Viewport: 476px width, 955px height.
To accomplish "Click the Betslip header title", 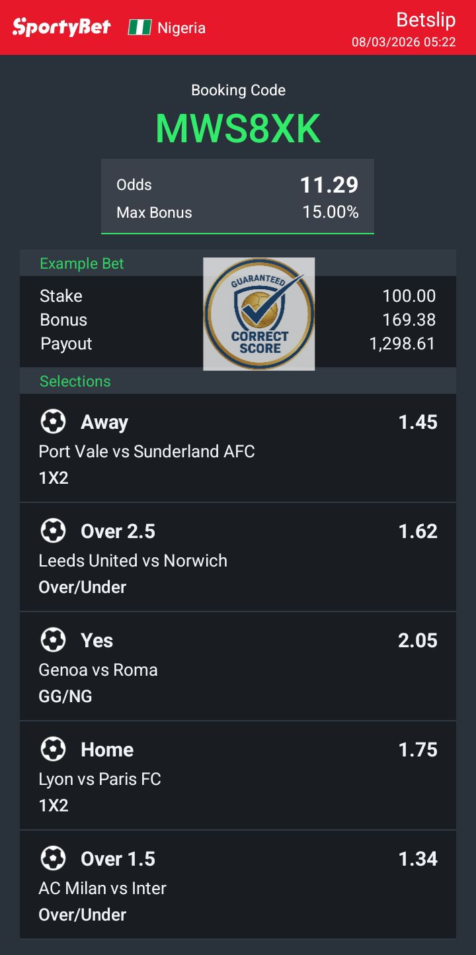I will [426, 20].
